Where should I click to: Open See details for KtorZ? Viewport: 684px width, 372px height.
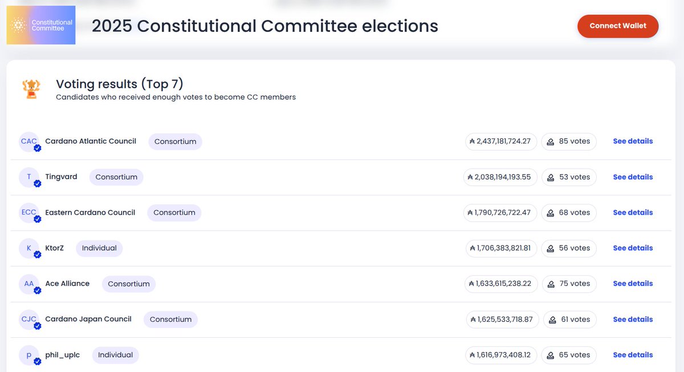click(633, 248)
